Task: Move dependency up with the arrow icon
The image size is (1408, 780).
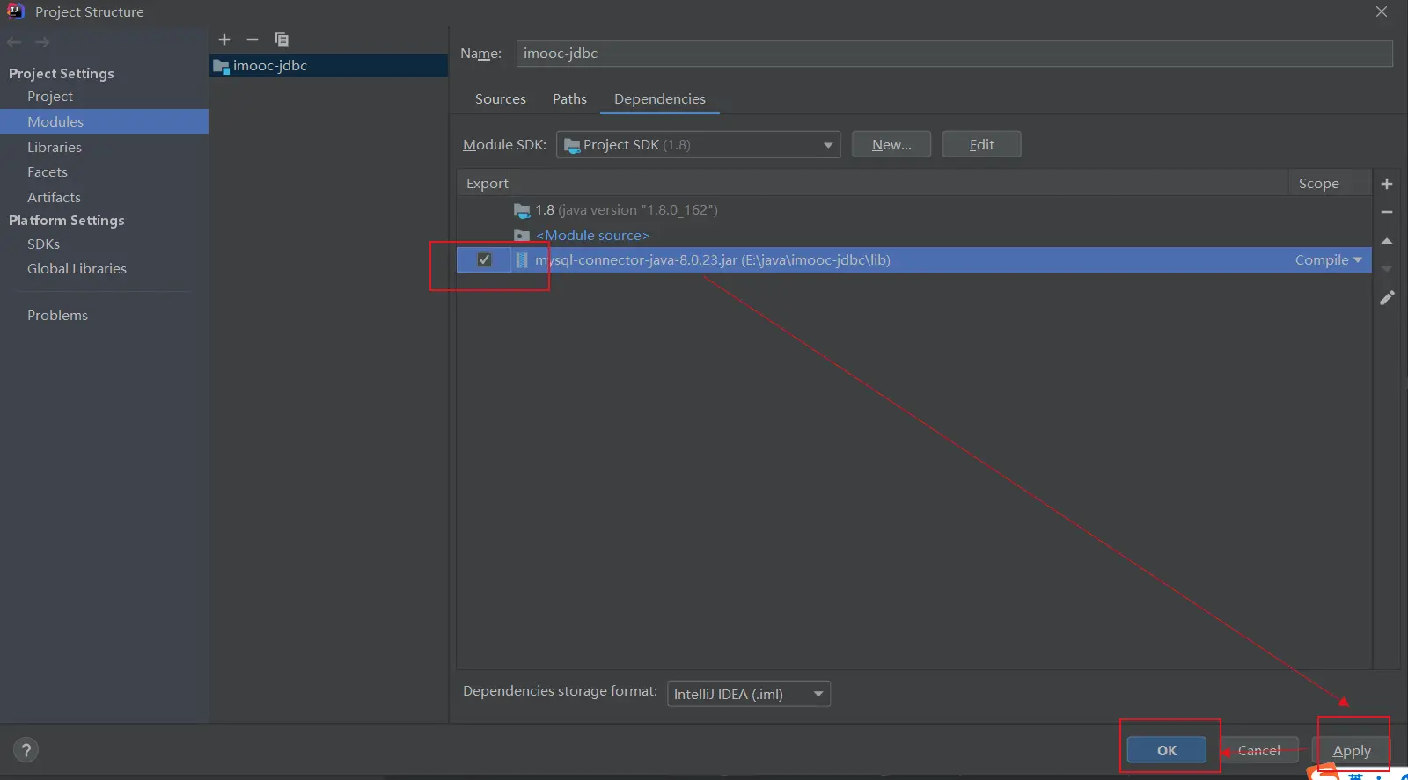Action: click(x=1387, y=241)
